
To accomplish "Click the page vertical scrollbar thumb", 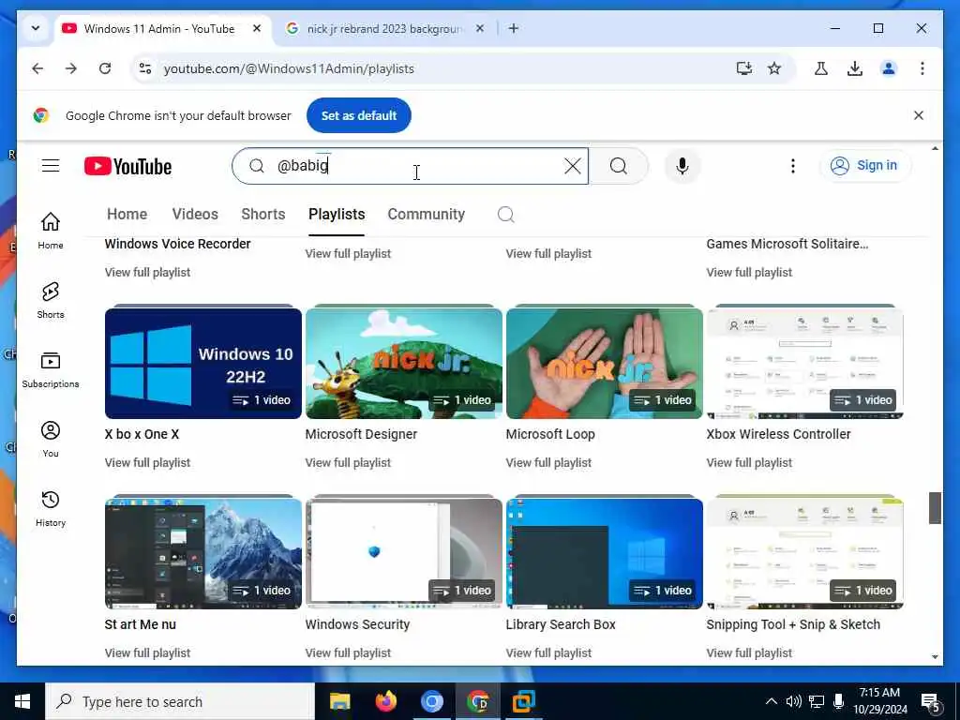I will pyautogui.click(x=935, y=507).
